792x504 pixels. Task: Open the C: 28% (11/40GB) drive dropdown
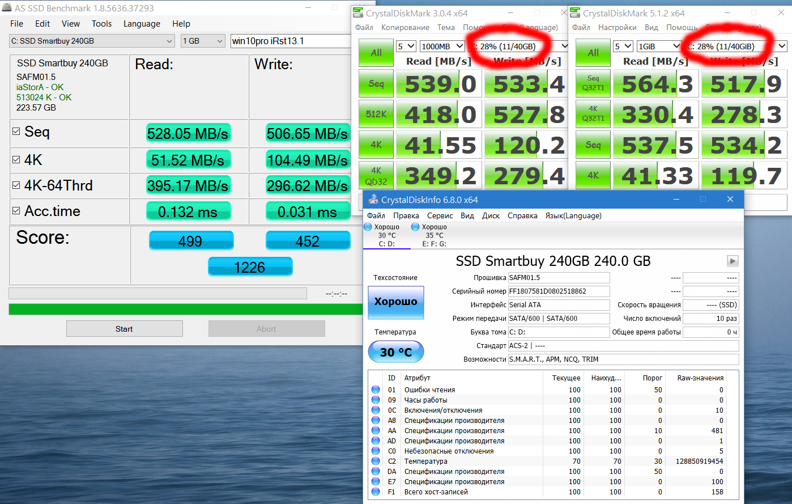pos(518,46)
